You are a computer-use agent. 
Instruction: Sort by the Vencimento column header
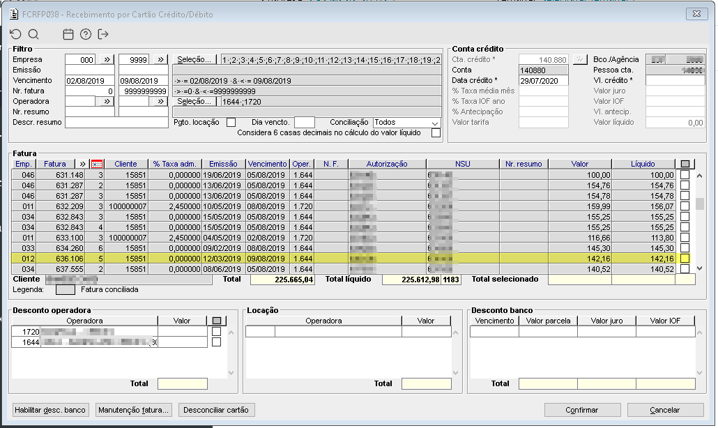[267, 164]
